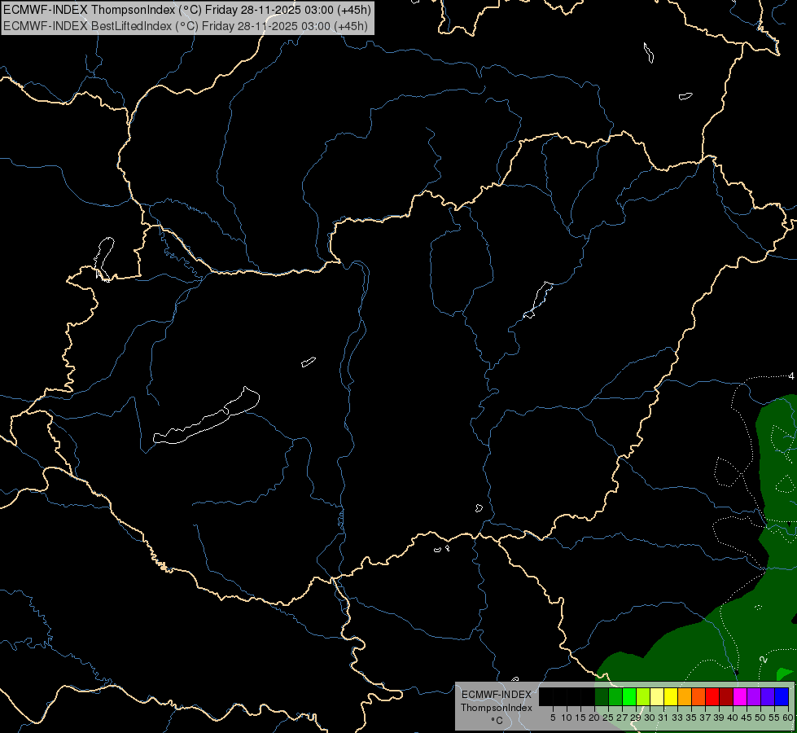The width and height of the screenshot is (797, 733).
Task: Click the legend value 29
Action: pyautogui.click(x=637, y=718)
